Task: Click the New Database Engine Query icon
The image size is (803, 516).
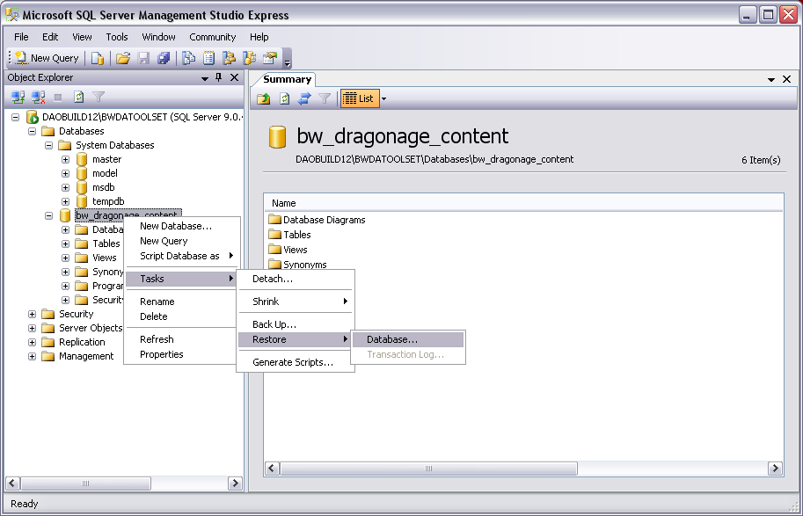Action: tap(98, 58)
